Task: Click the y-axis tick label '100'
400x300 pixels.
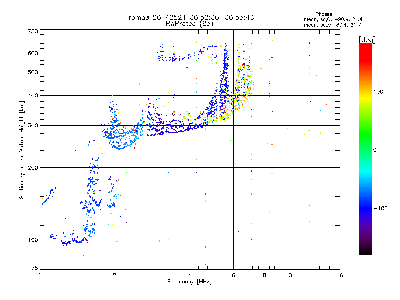Action: click(x=33, y=240)
